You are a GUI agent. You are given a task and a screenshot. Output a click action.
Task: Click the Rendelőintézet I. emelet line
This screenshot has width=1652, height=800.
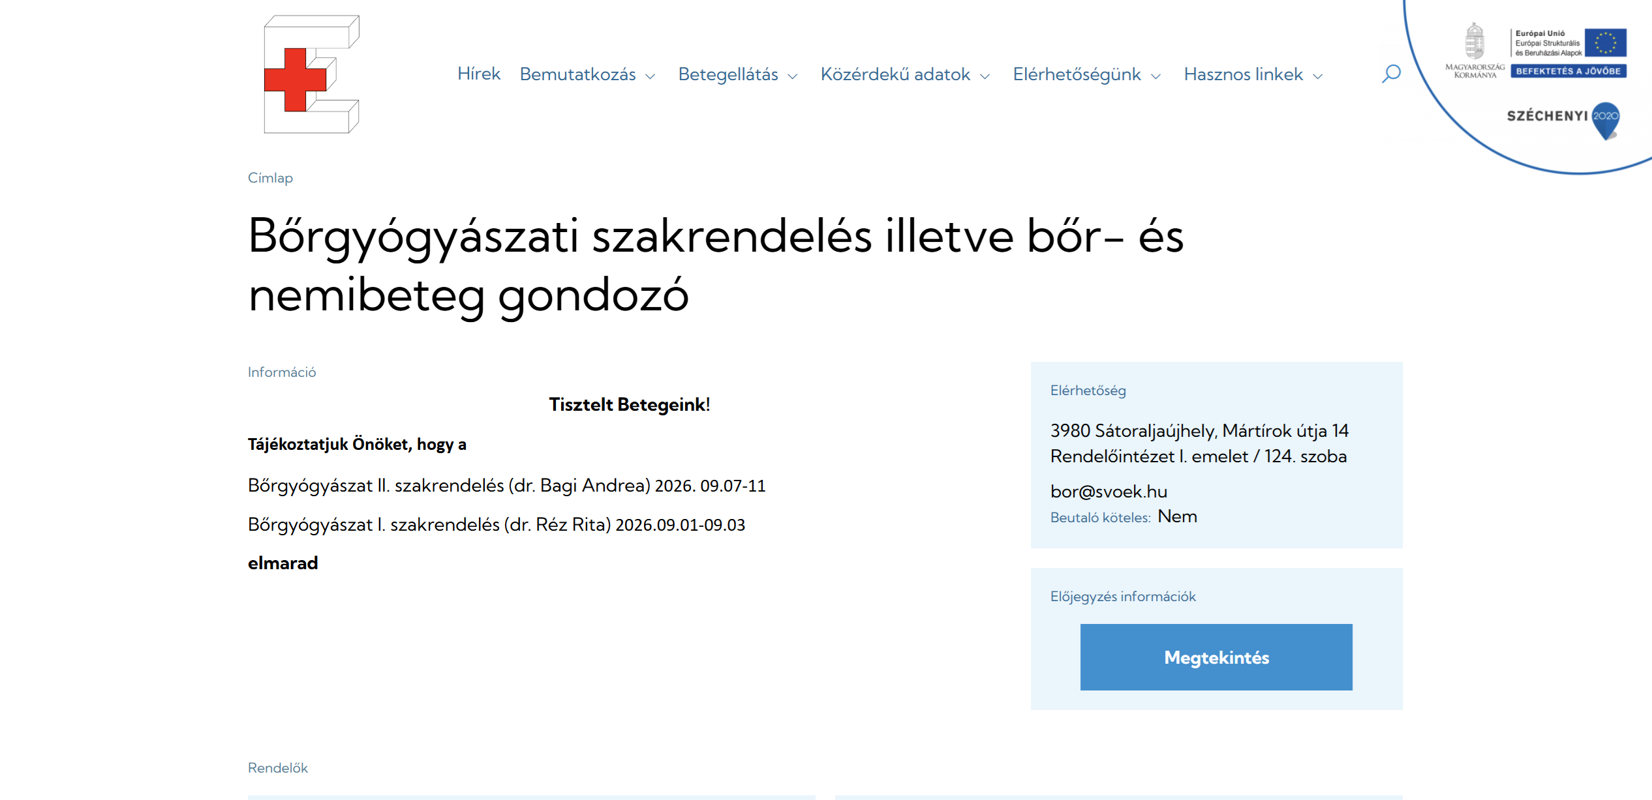(1199, 456)
